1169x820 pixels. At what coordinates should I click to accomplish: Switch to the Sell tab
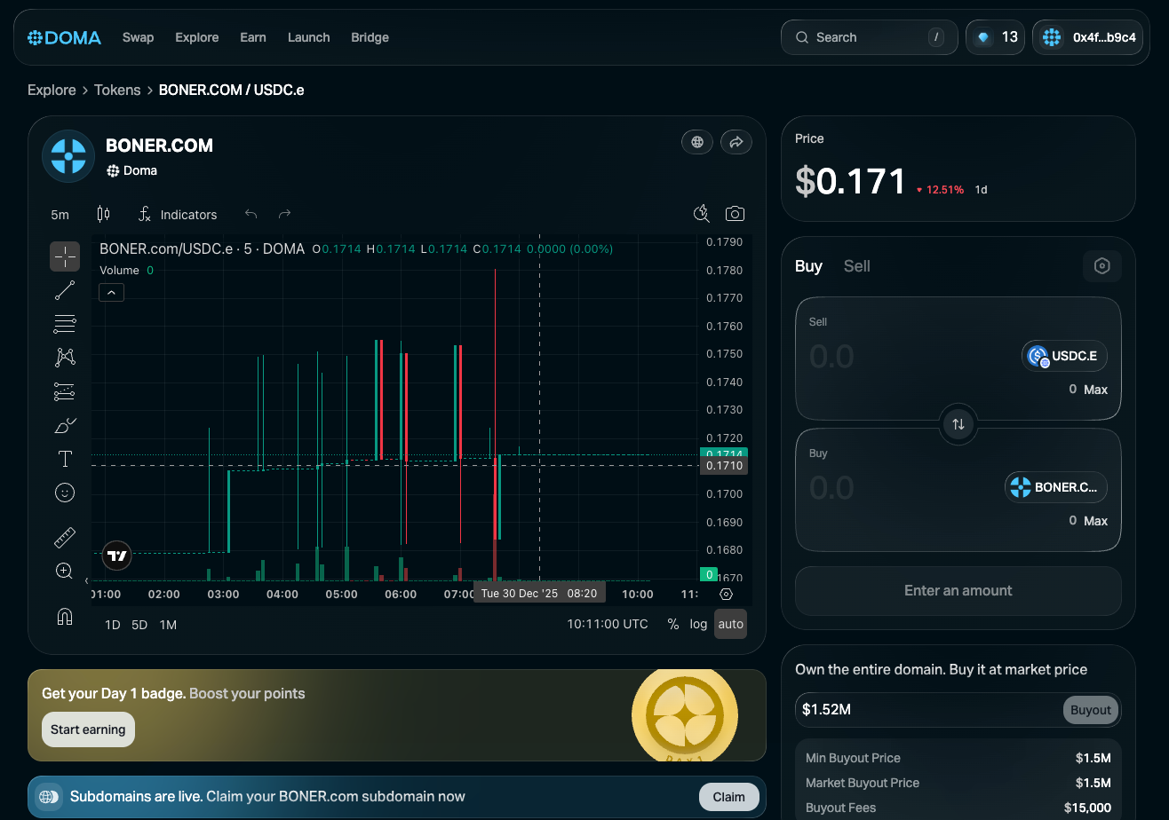(x=856, y=266)
